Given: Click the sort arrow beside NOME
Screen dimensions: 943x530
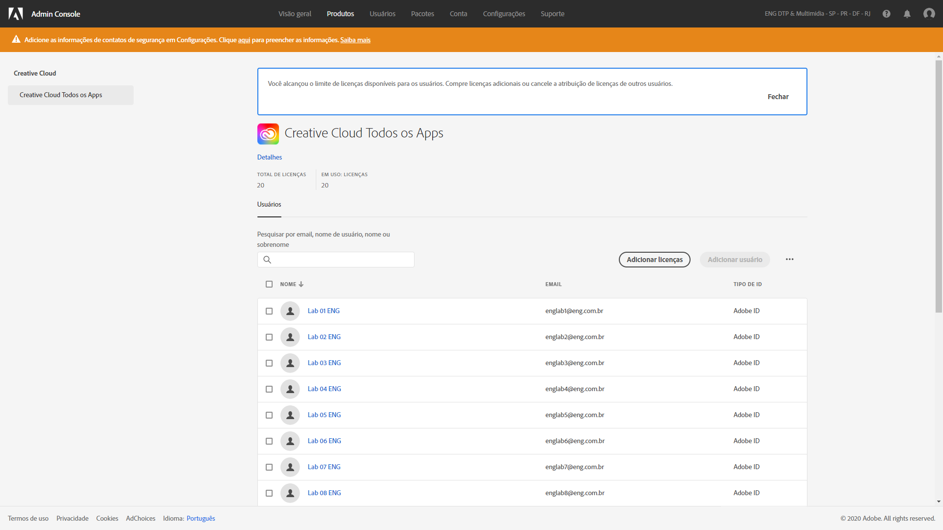Looking at the screenshot, I should coord(301,284).
